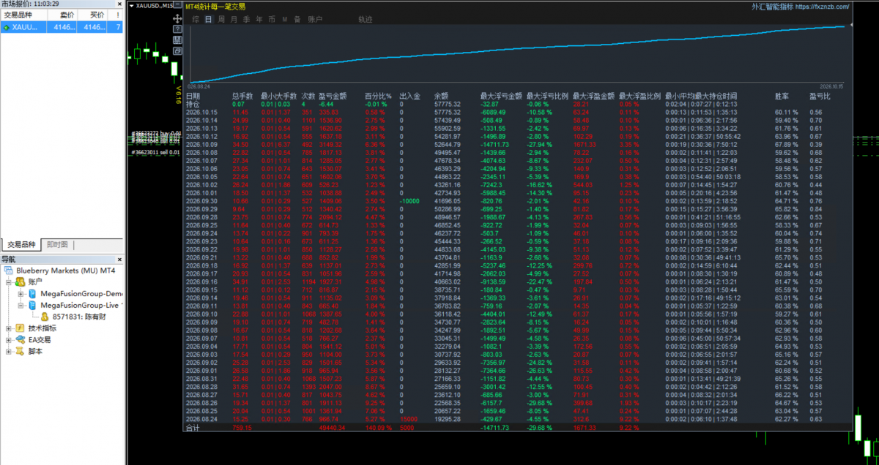
Task: Click the green arrow icon beside XAUU symbol
Action: pos(7,27)
